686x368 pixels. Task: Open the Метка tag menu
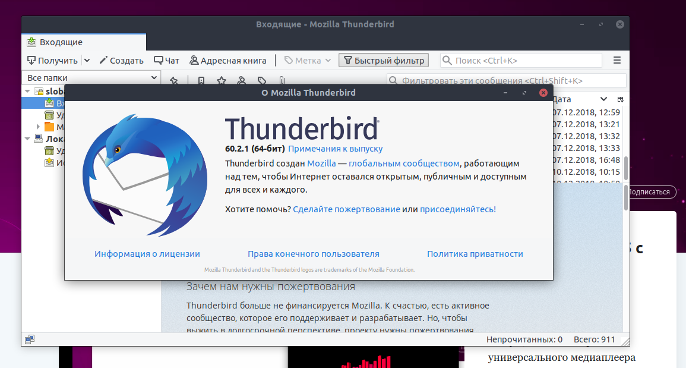tap(307, 61)
